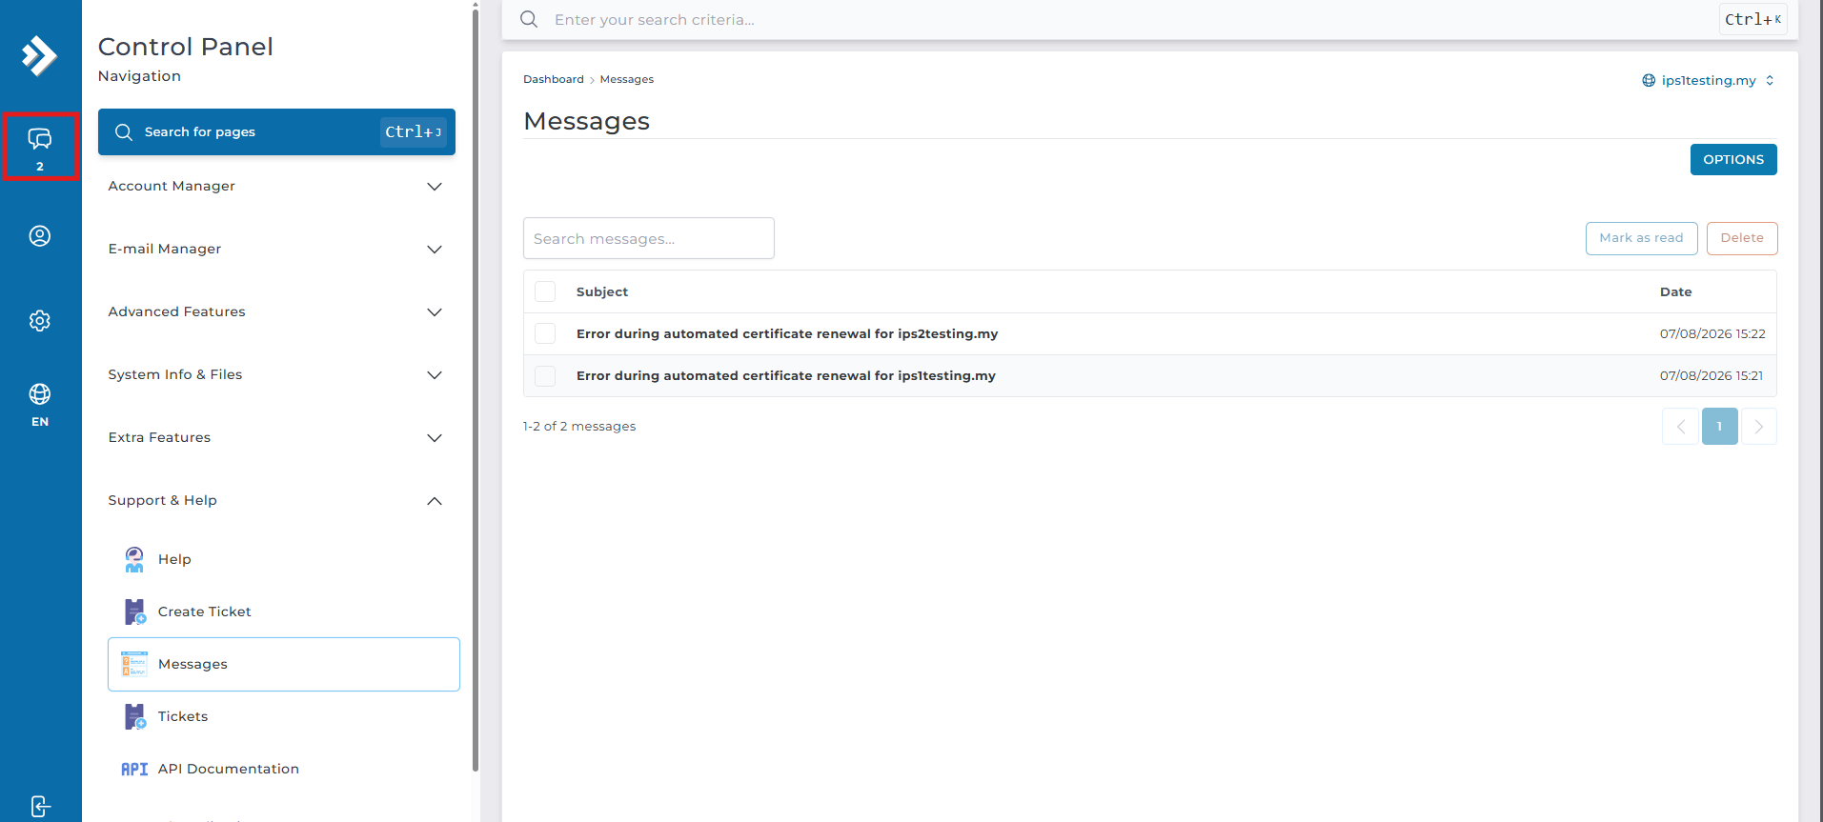This screenshot has height=822, width=1823.
Task: Expand the Account Manager section
Action: [276, 186]
